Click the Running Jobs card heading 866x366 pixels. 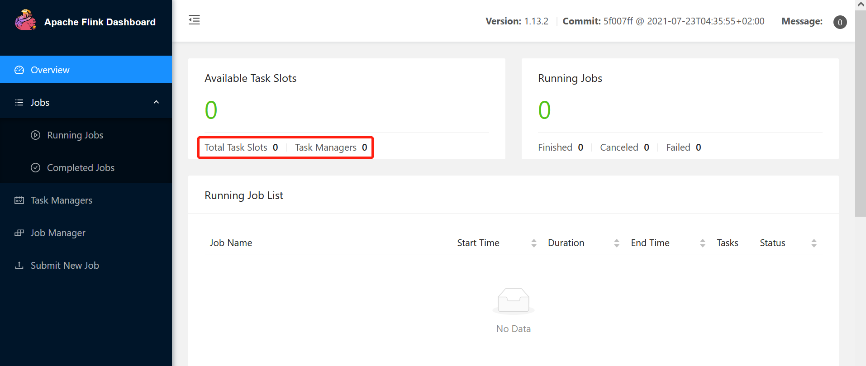(570, 78)
